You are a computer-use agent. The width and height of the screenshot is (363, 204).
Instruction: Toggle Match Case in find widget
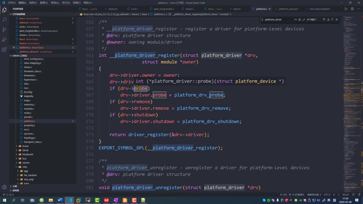tap(296, 20)
